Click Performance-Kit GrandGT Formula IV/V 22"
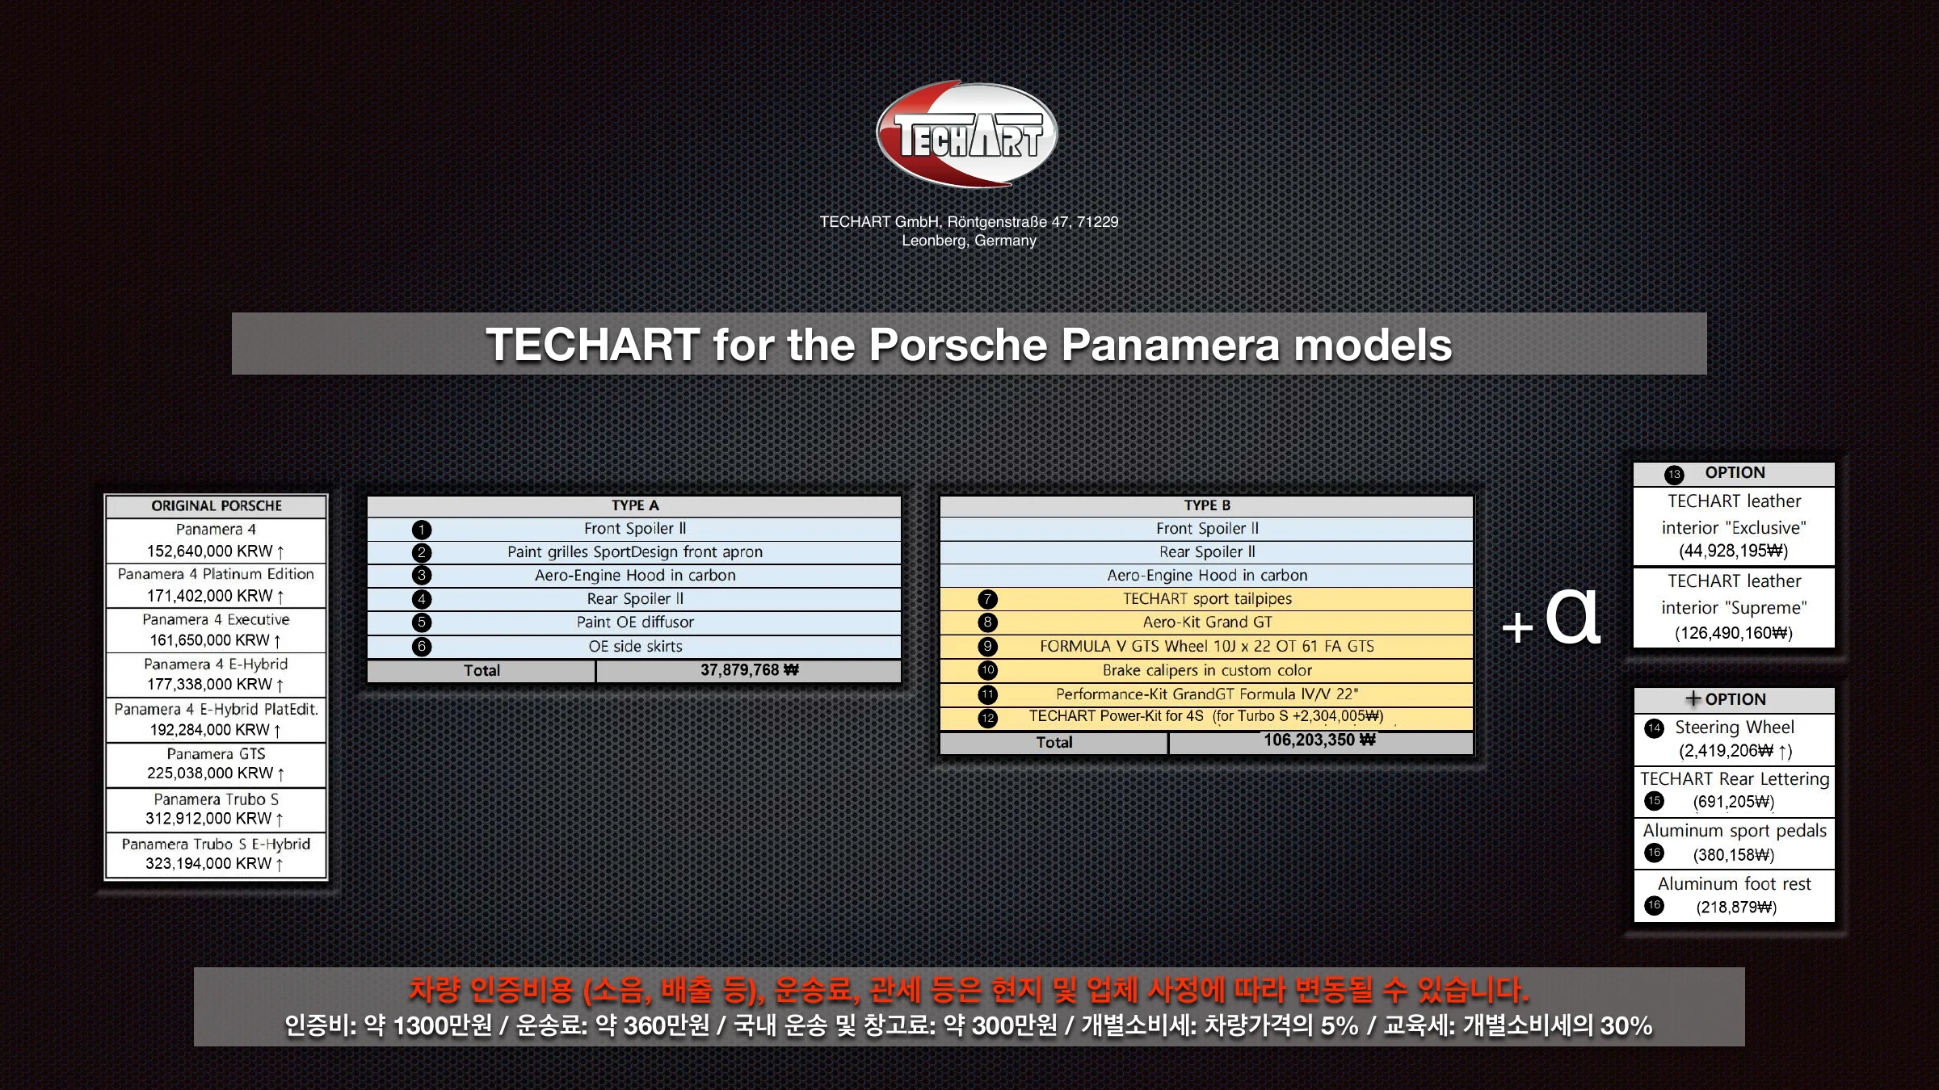 [1207, 694]
